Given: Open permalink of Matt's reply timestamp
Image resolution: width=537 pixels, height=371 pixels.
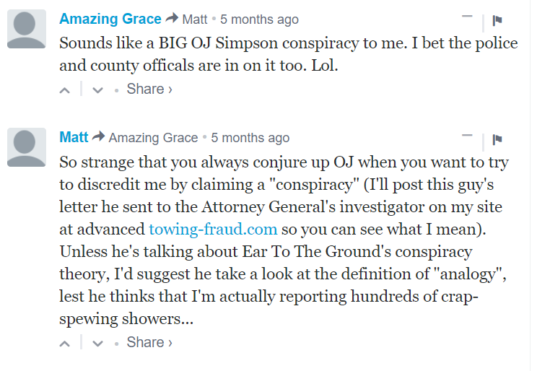Looking at the screenshot, I should click(250, 138).
